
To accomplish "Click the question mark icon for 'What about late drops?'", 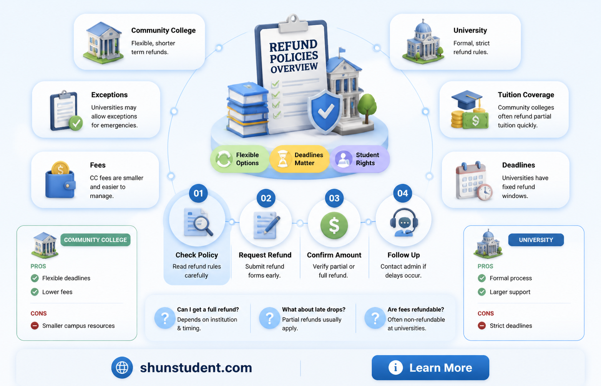I will [270, 318].
